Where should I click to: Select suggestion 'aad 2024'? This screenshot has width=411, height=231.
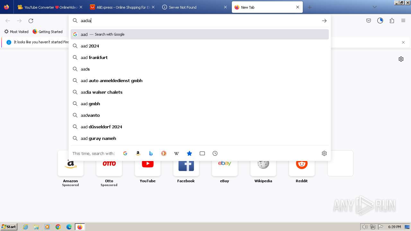200,46
